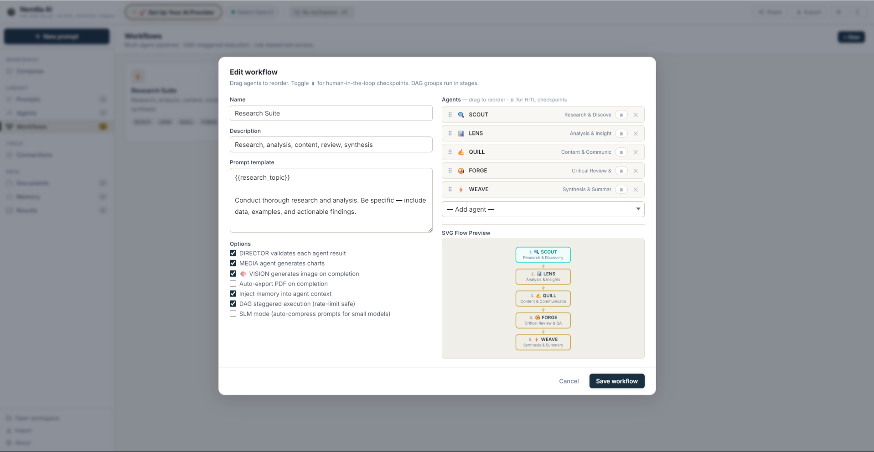Uncheck DIRECTOR validates each agent result
This screenshot has height=452, width=874.
pos(233,253)
